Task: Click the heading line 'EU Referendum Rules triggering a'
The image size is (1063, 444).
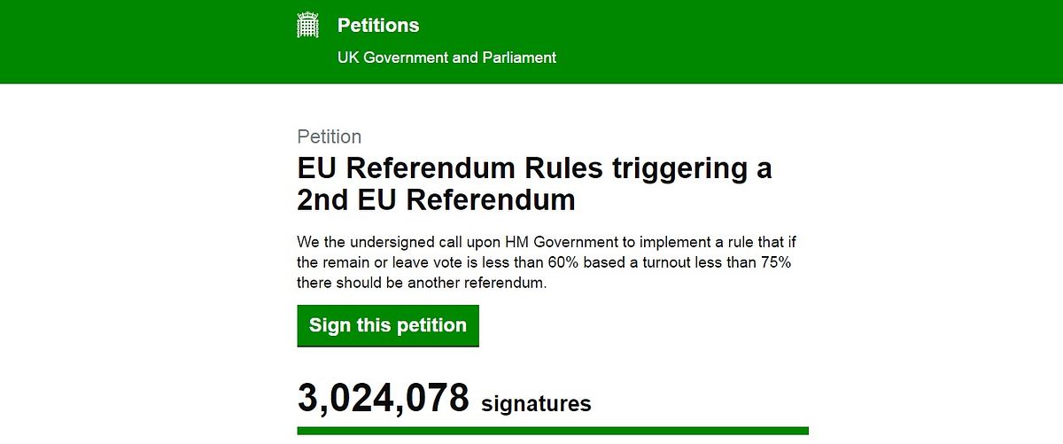Action: [x=534, y=168]
